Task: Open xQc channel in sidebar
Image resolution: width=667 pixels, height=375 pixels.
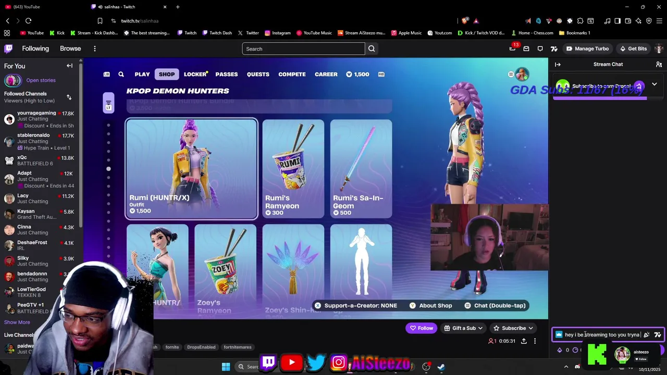Action: (x=40, y=160)
